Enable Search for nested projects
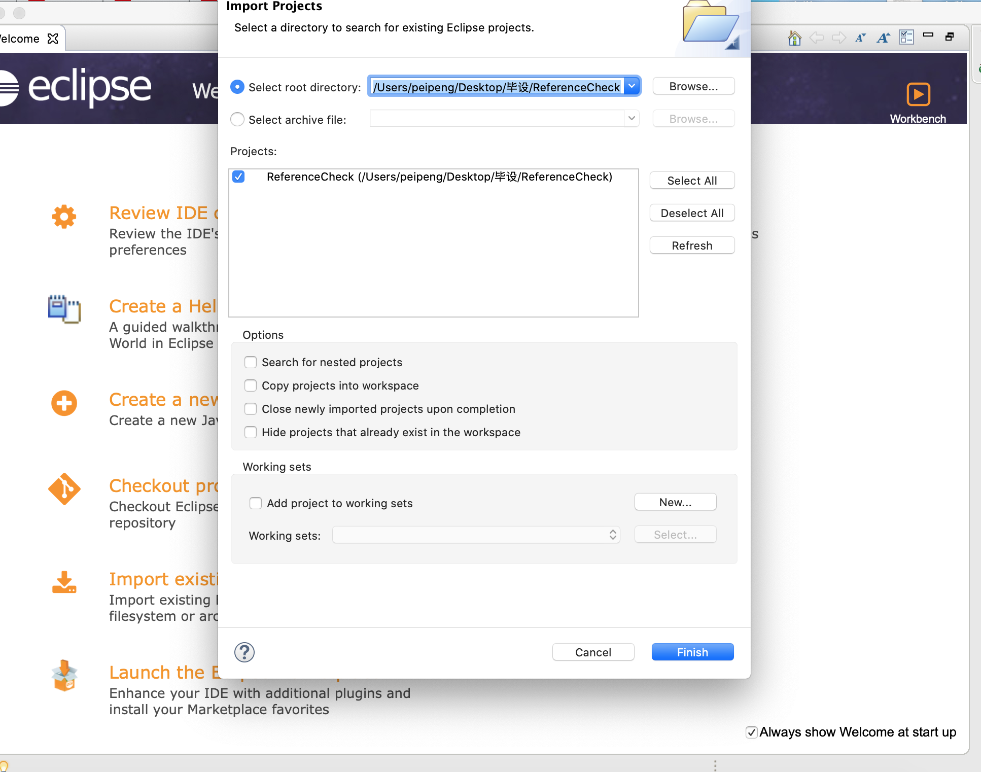The width and height of the screenshot is (981, 772). tap(251, 362)
